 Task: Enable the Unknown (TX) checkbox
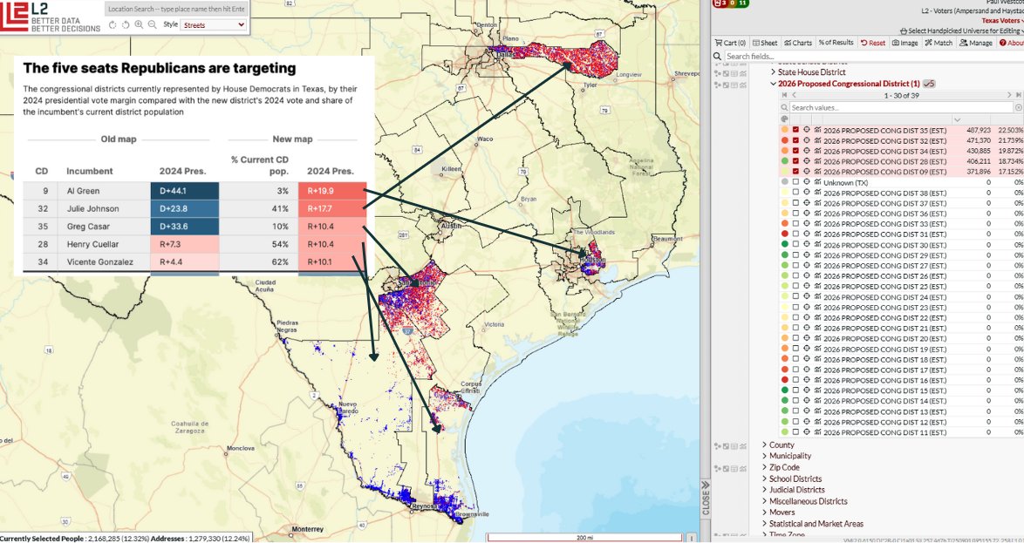click(795, 182)
